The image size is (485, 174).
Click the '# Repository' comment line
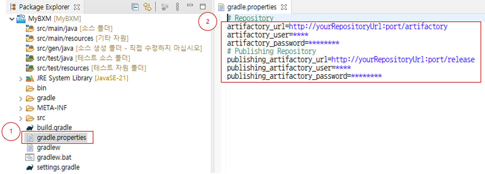(250, 18)
